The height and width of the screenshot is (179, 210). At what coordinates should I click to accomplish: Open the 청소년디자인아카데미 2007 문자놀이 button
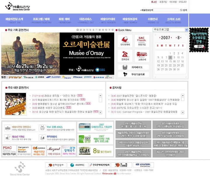pos(170,153)
